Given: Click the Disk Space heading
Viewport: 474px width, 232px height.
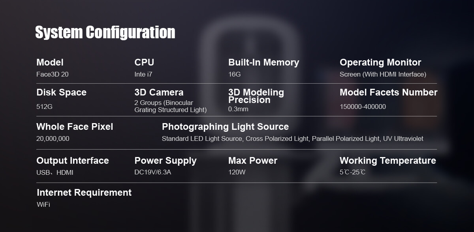Looking at the screenshot, I should [61, 92].
